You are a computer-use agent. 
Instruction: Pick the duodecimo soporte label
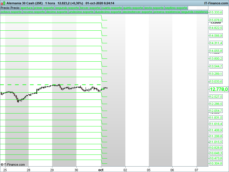(108, 12)
